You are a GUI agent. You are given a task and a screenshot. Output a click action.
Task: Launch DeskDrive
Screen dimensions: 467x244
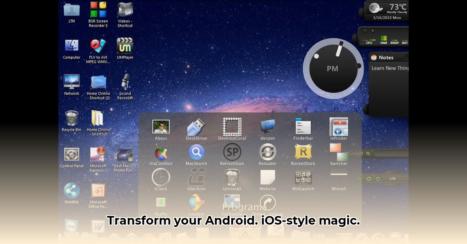tap(197, 126)
